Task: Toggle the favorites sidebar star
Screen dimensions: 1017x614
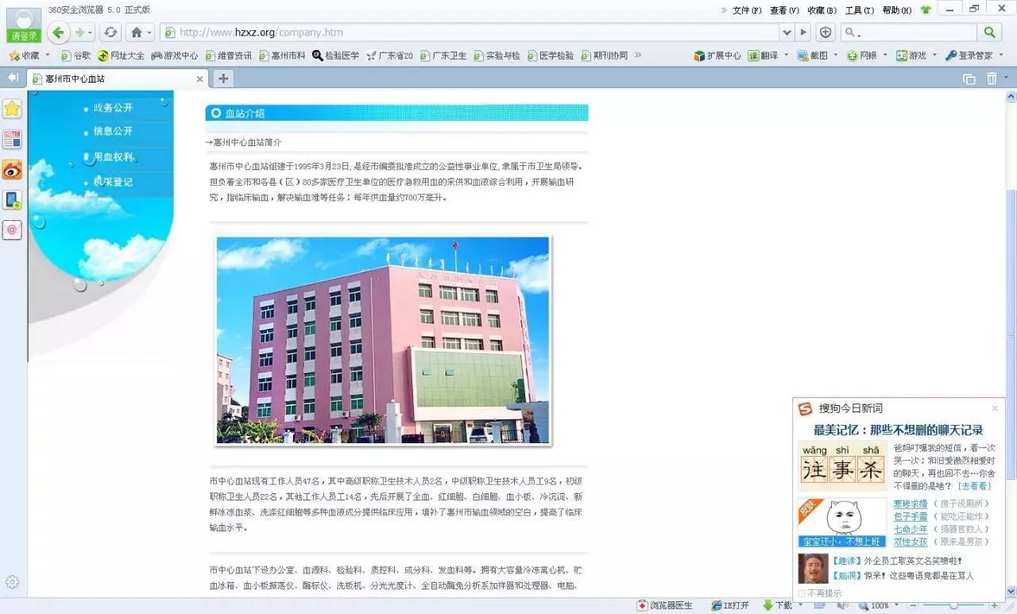Action: click(x=12, y=109)
